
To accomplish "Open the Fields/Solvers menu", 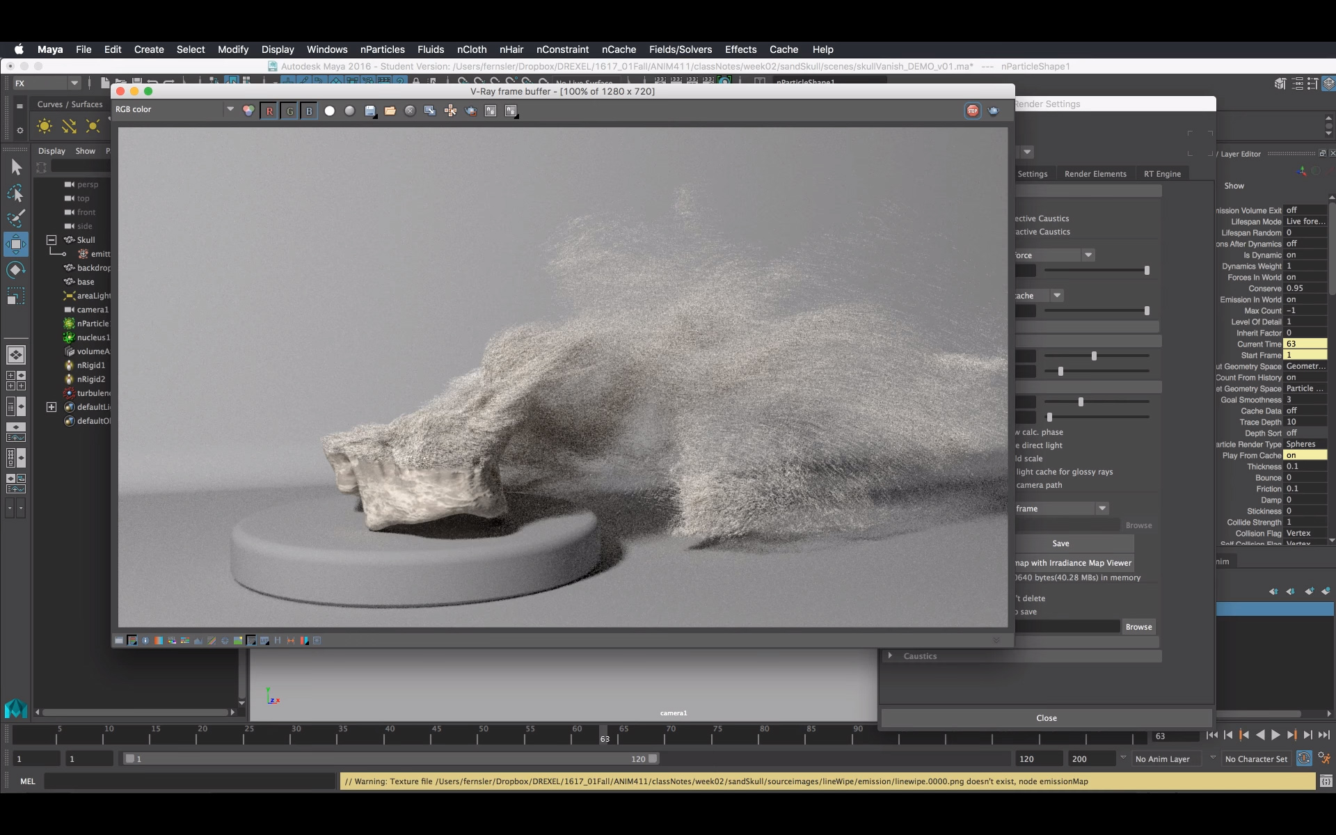I will point(681,49).
